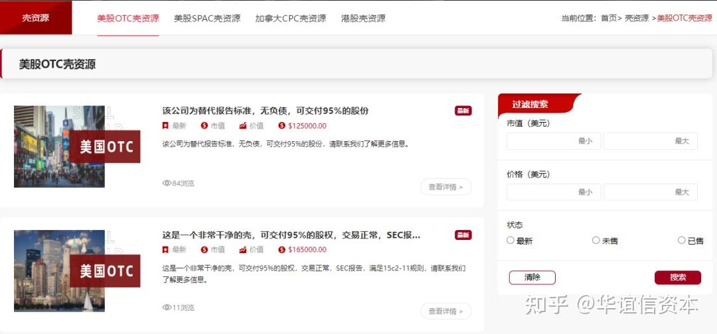
Task: Click dollar icon beside $165000.00
Action: coord(282,250)
